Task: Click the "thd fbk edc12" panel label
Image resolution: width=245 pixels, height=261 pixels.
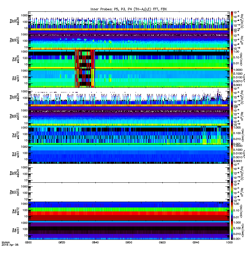Action: 16,135
